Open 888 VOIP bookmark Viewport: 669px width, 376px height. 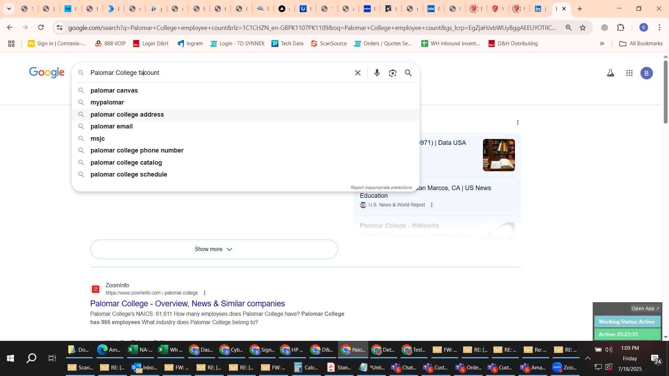pos(110,44)
